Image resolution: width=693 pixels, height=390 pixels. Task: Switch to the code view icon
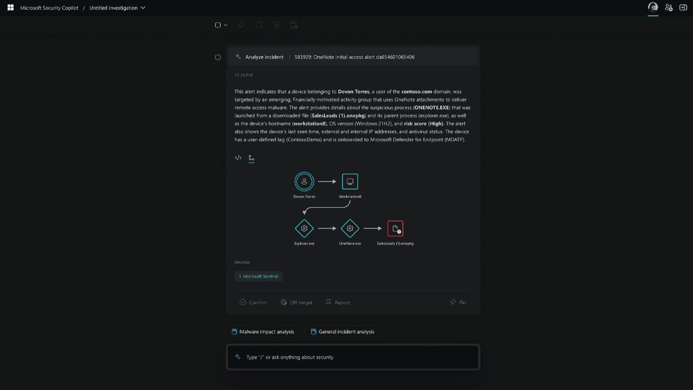[238, 158]
